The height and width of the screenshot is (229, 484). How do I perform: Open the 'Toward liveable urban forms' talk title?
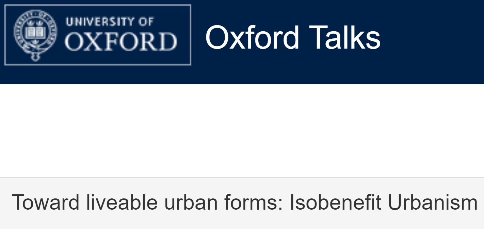(x=245, y=202)
